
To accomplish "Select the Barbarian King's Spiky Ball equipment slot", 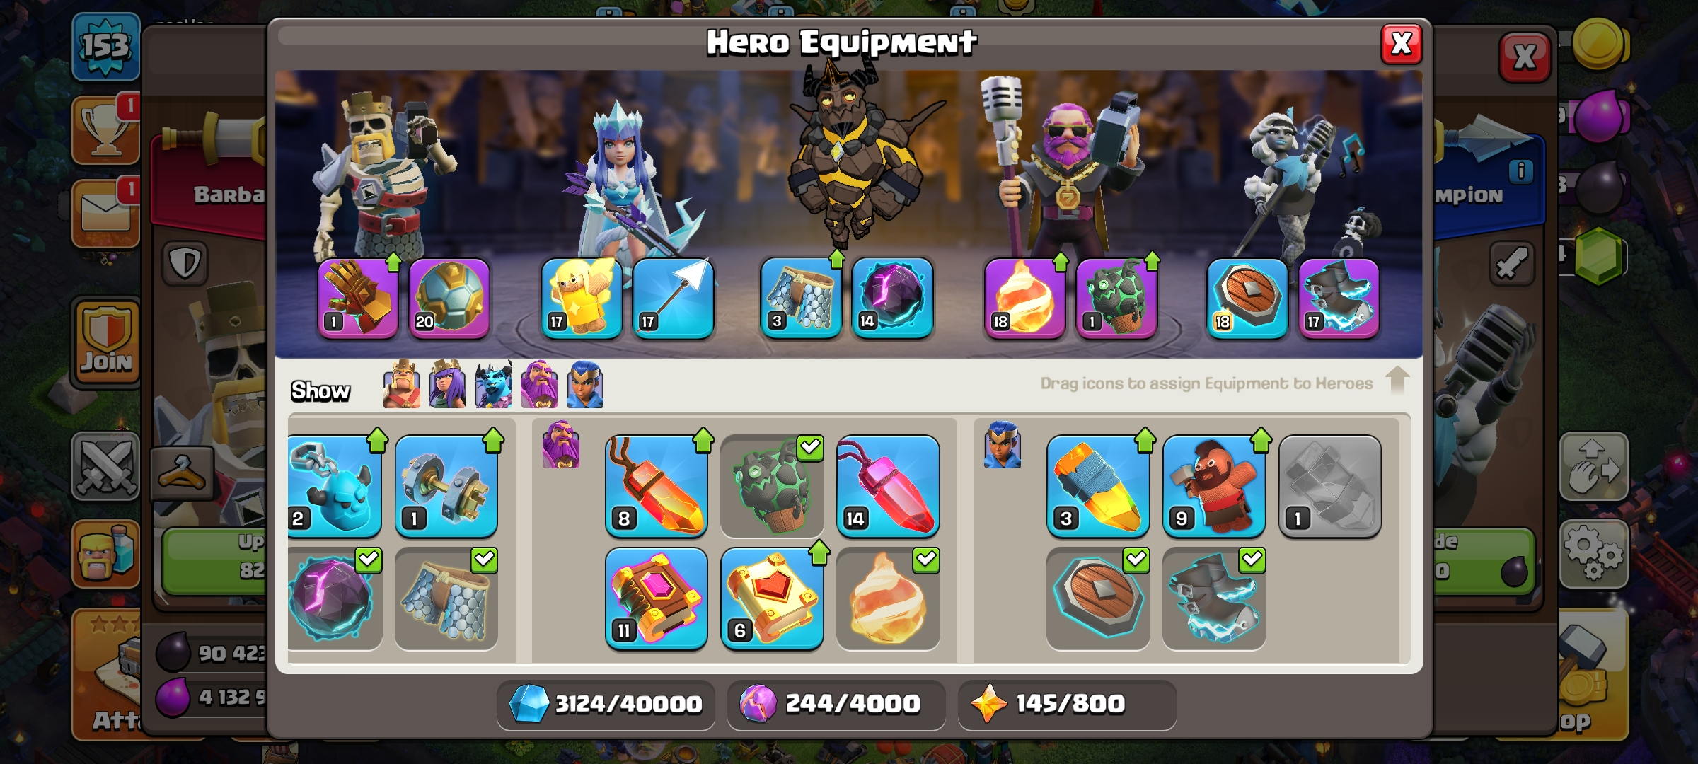I will [x=449, y=299].
